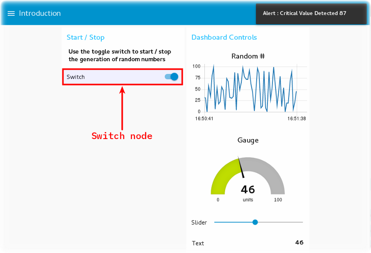Click the chart y-axis label 75
Image resolution: width=371 pixels, height=253 pixels.
(x=198, y=77)
